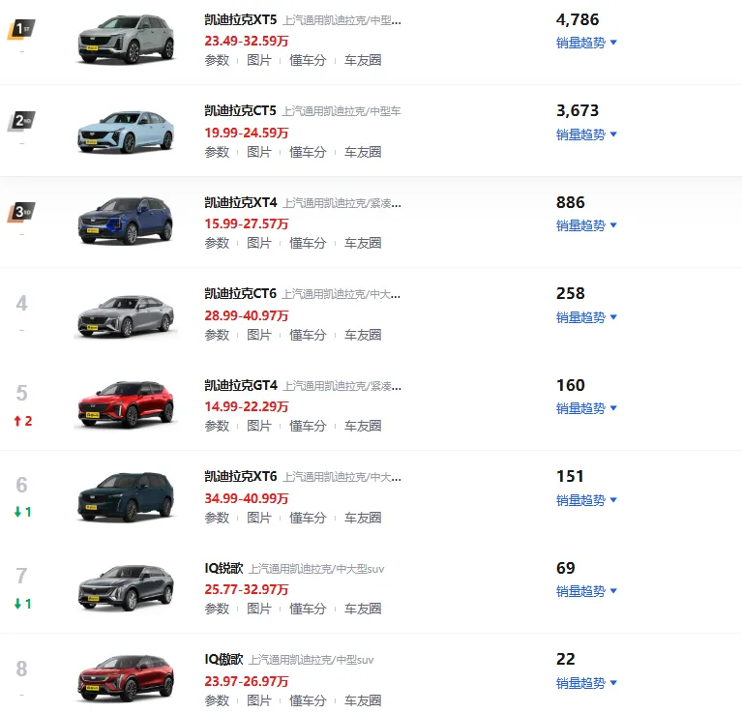
Task: Open 懂车分 for 凯迪拉克XT6
Action: click(308, 518)
